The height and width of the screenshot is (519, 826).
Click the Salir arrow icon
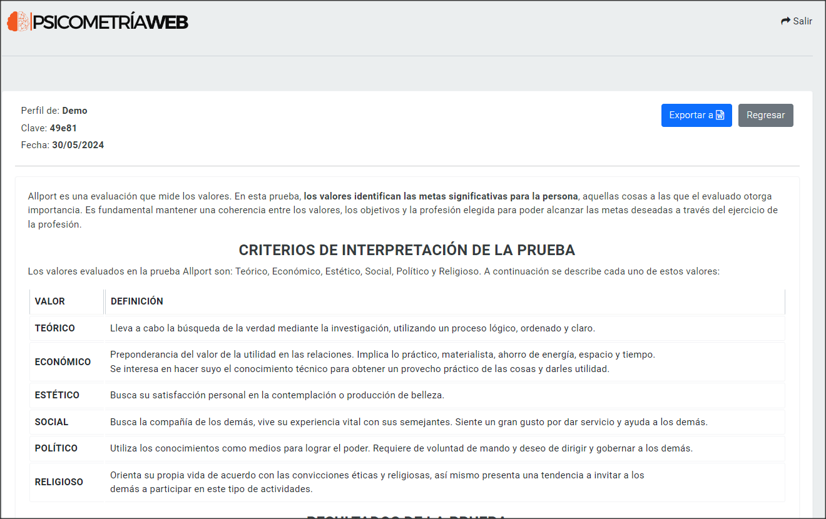[785, 21]
